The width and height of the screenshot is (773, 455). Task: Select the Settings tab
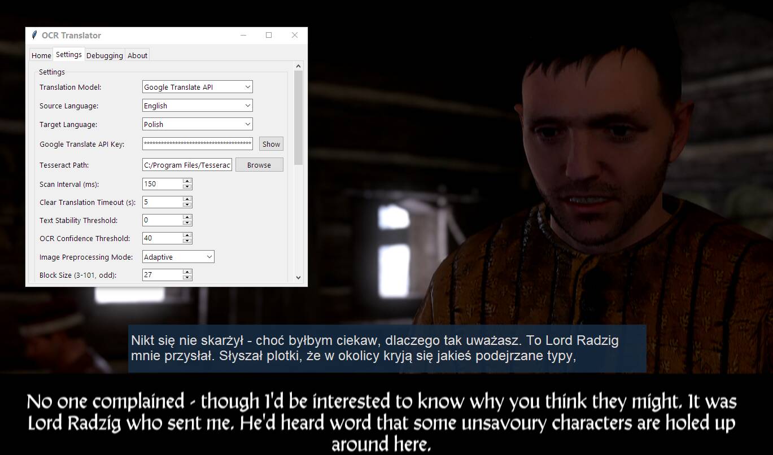pos(69,54)
